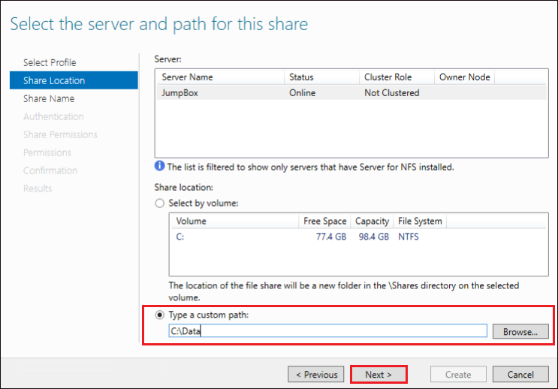The image size is (558, 389).
Task: Click the custom path input field containing C:\Data
Action: [327, 331]
